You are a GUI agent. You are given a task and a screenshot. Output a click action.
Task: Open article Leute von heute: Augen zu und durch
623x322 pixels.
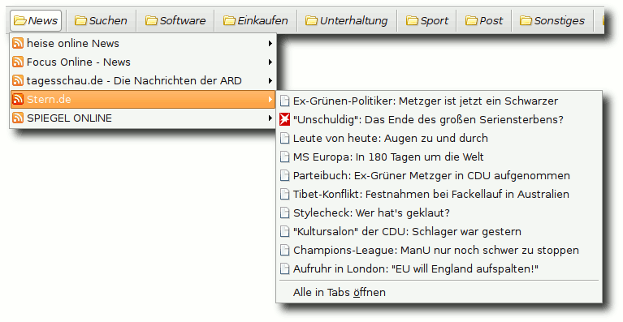[439, 138]
